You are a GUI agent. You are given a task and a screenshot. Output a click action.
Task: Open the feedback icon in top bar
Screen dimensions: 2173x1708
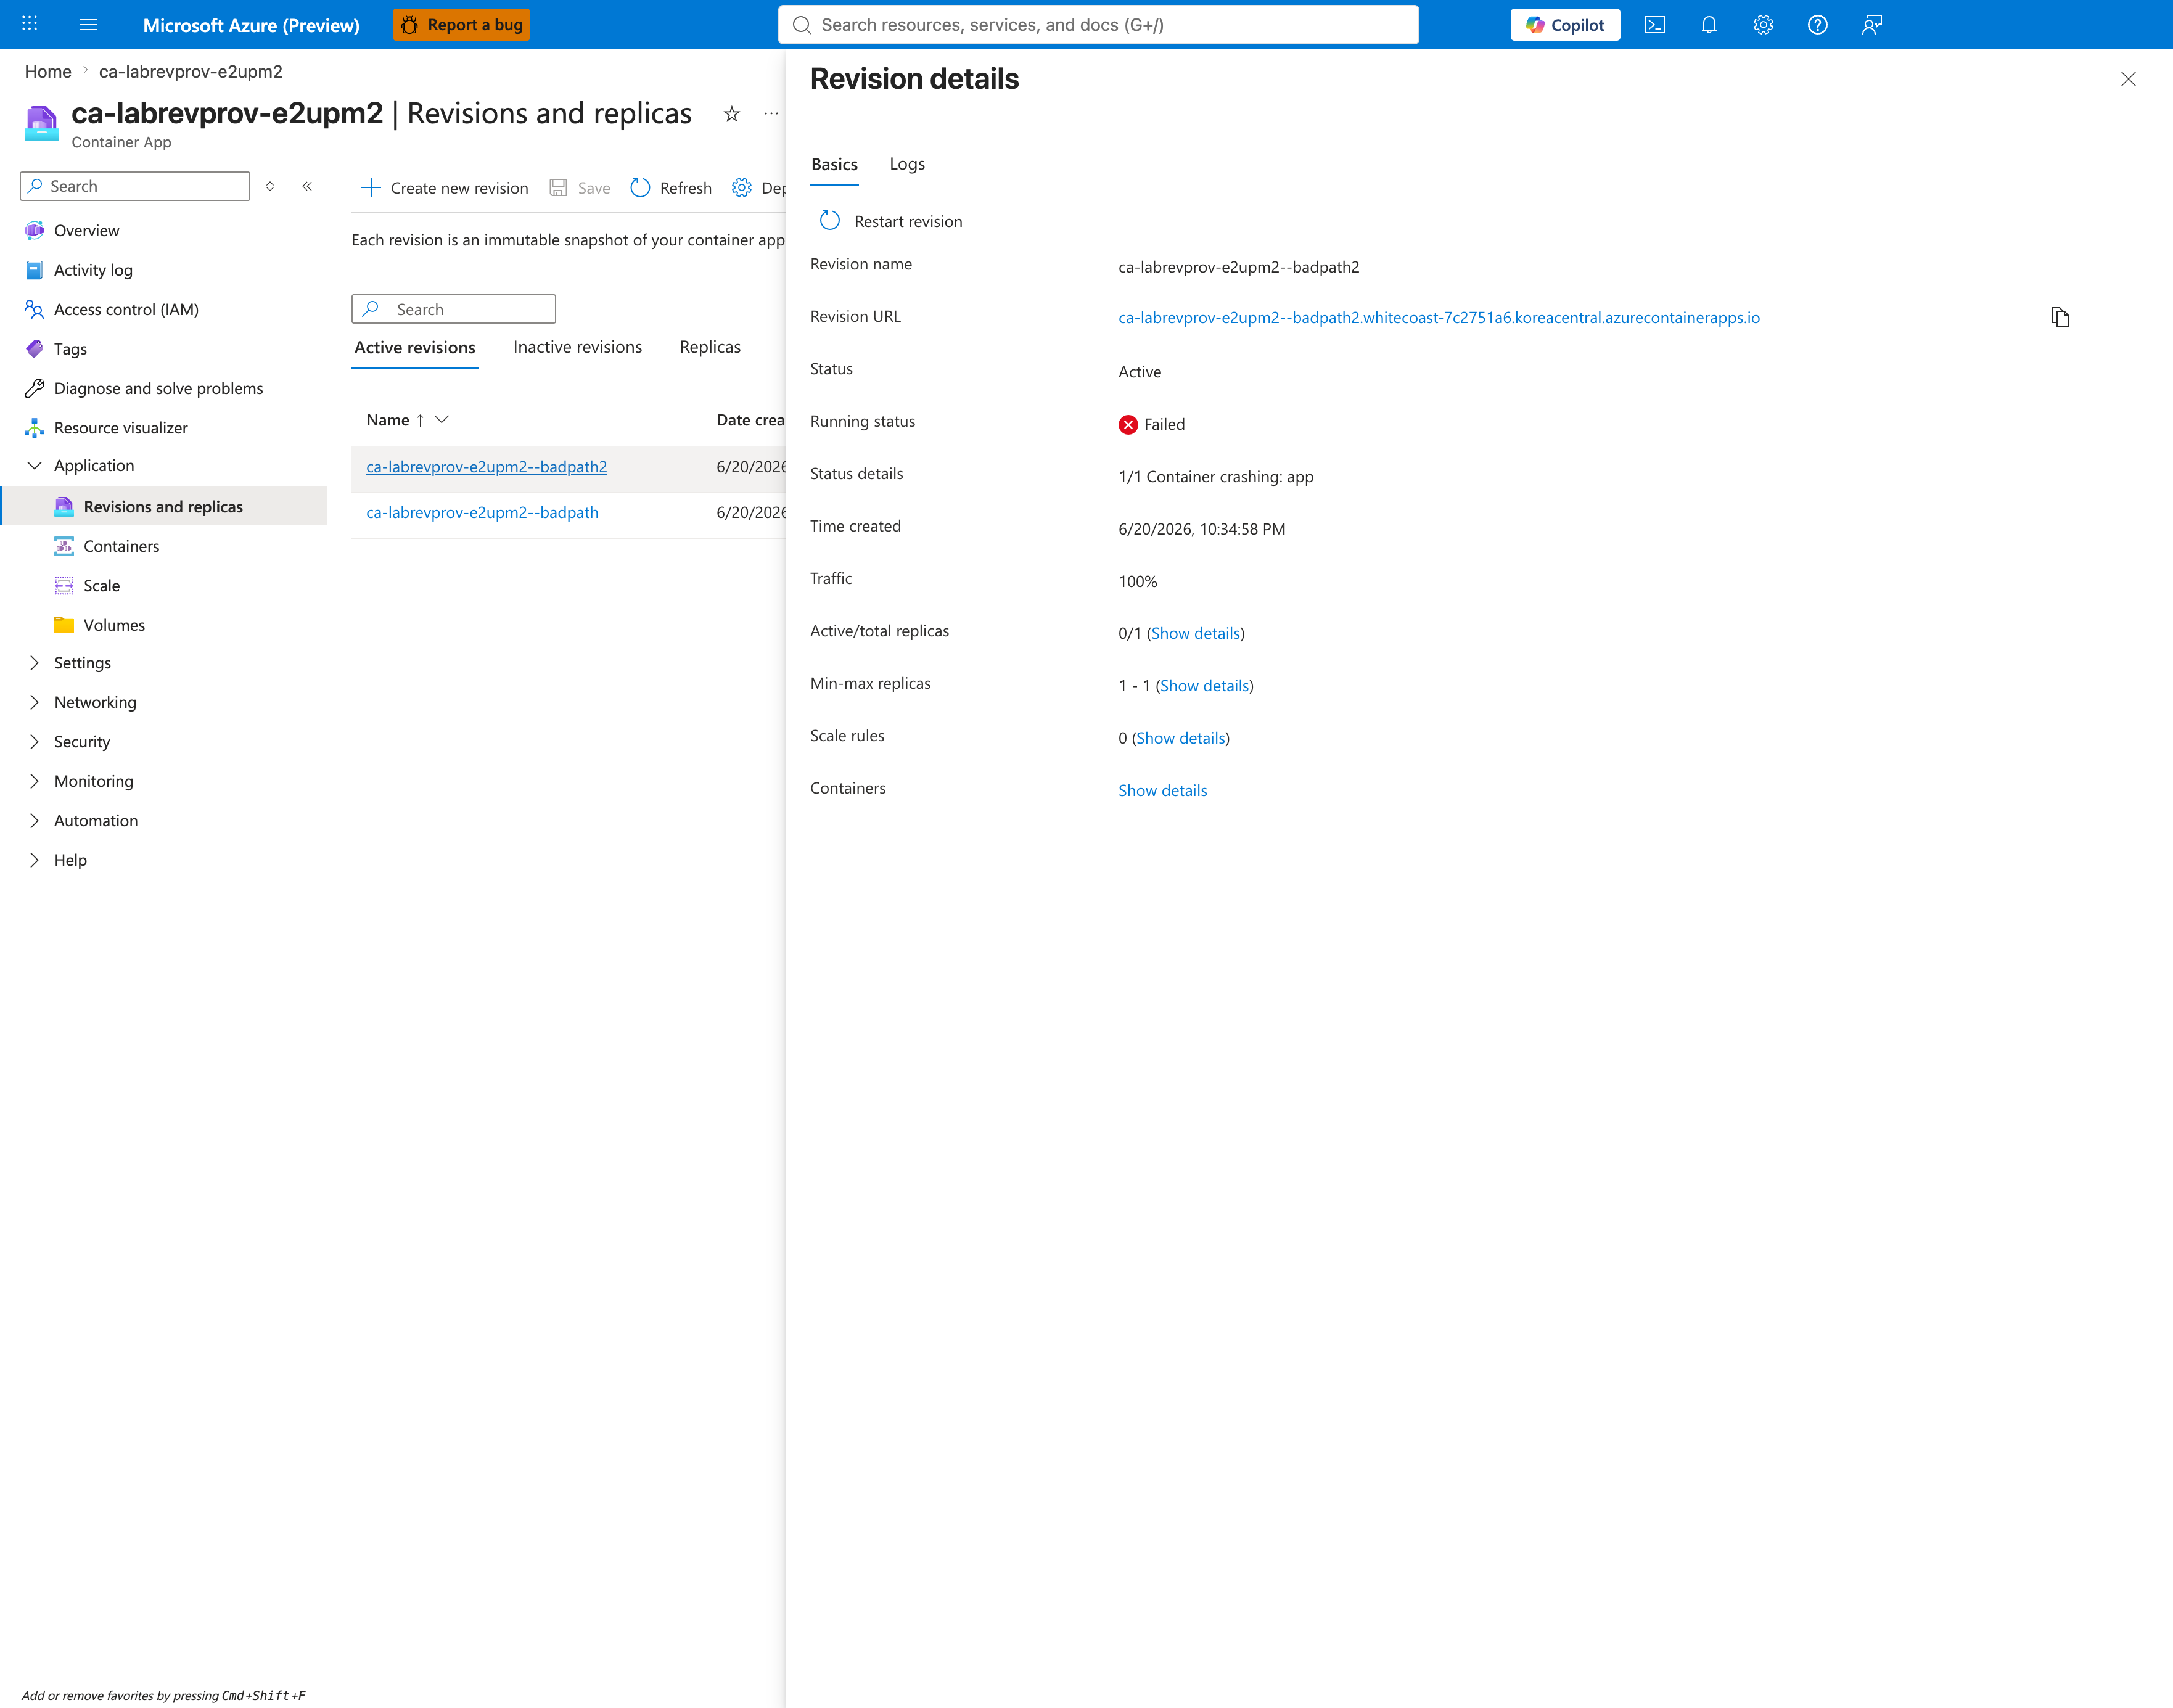point(1872,25)
